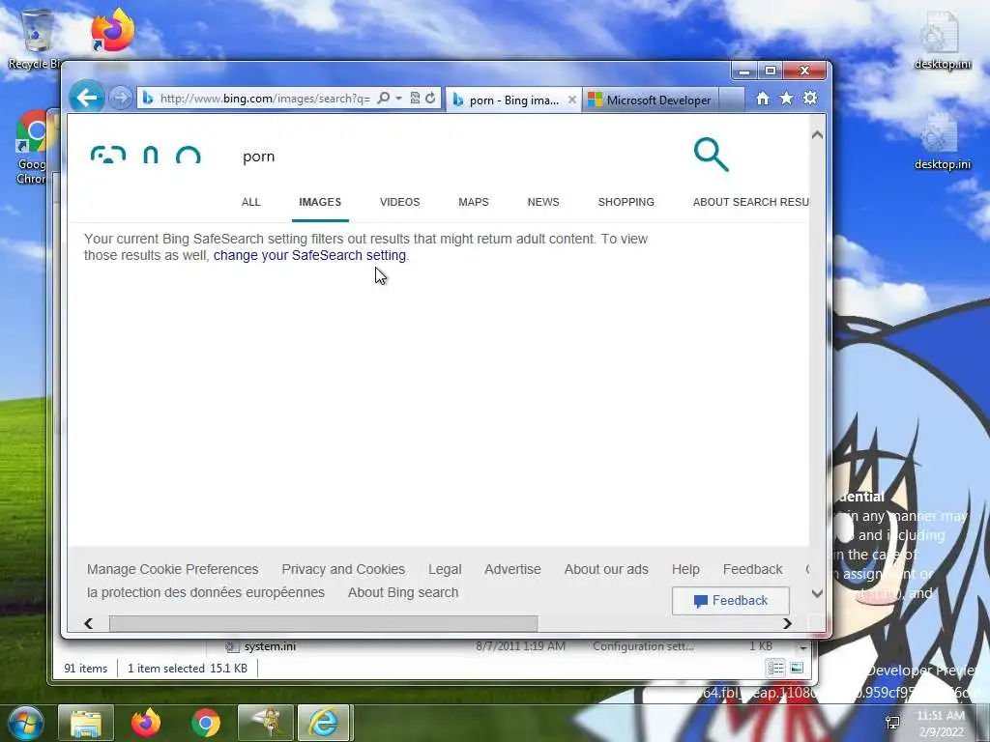Click the Bing logo on the page
Screen dimensions: 990x742
pos(146,156)
